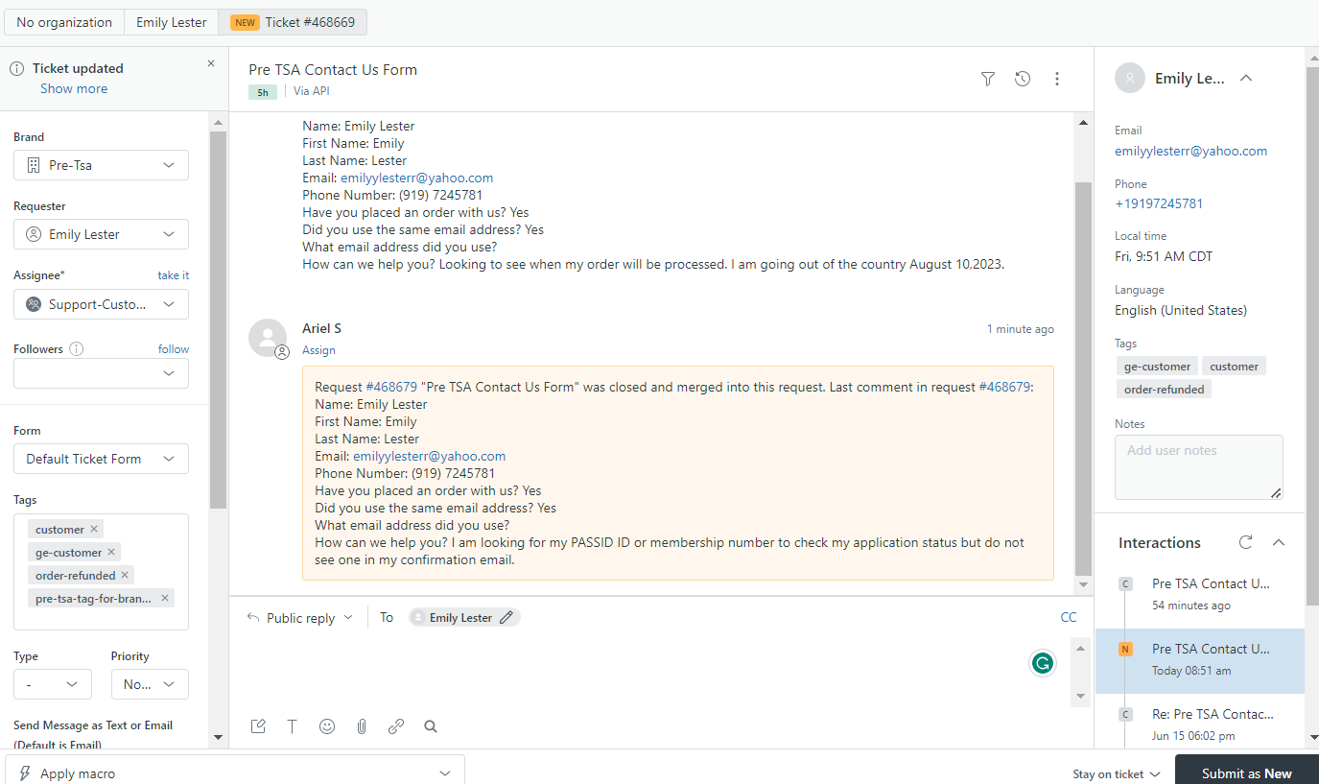Image resolution: width=1319 pixels, height=784 pixels.
Task: Remove the ge-customer tag
Action: click(x=111, y=552)
